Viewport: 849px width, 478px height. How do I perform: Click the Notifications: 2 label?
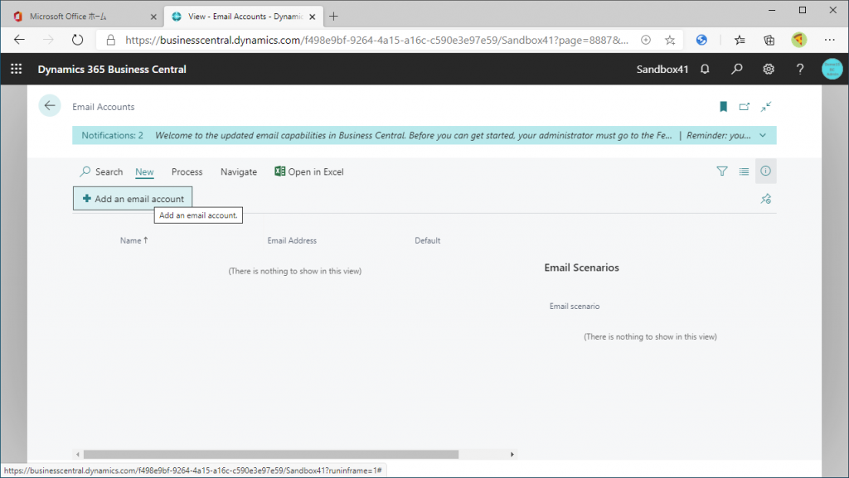click(x=112, y=135)
